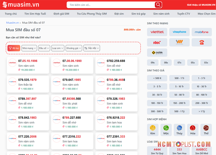Viewport: 216px width, 155px height.
Task: Select the Gmobile network logo
Action: (157, 52)
